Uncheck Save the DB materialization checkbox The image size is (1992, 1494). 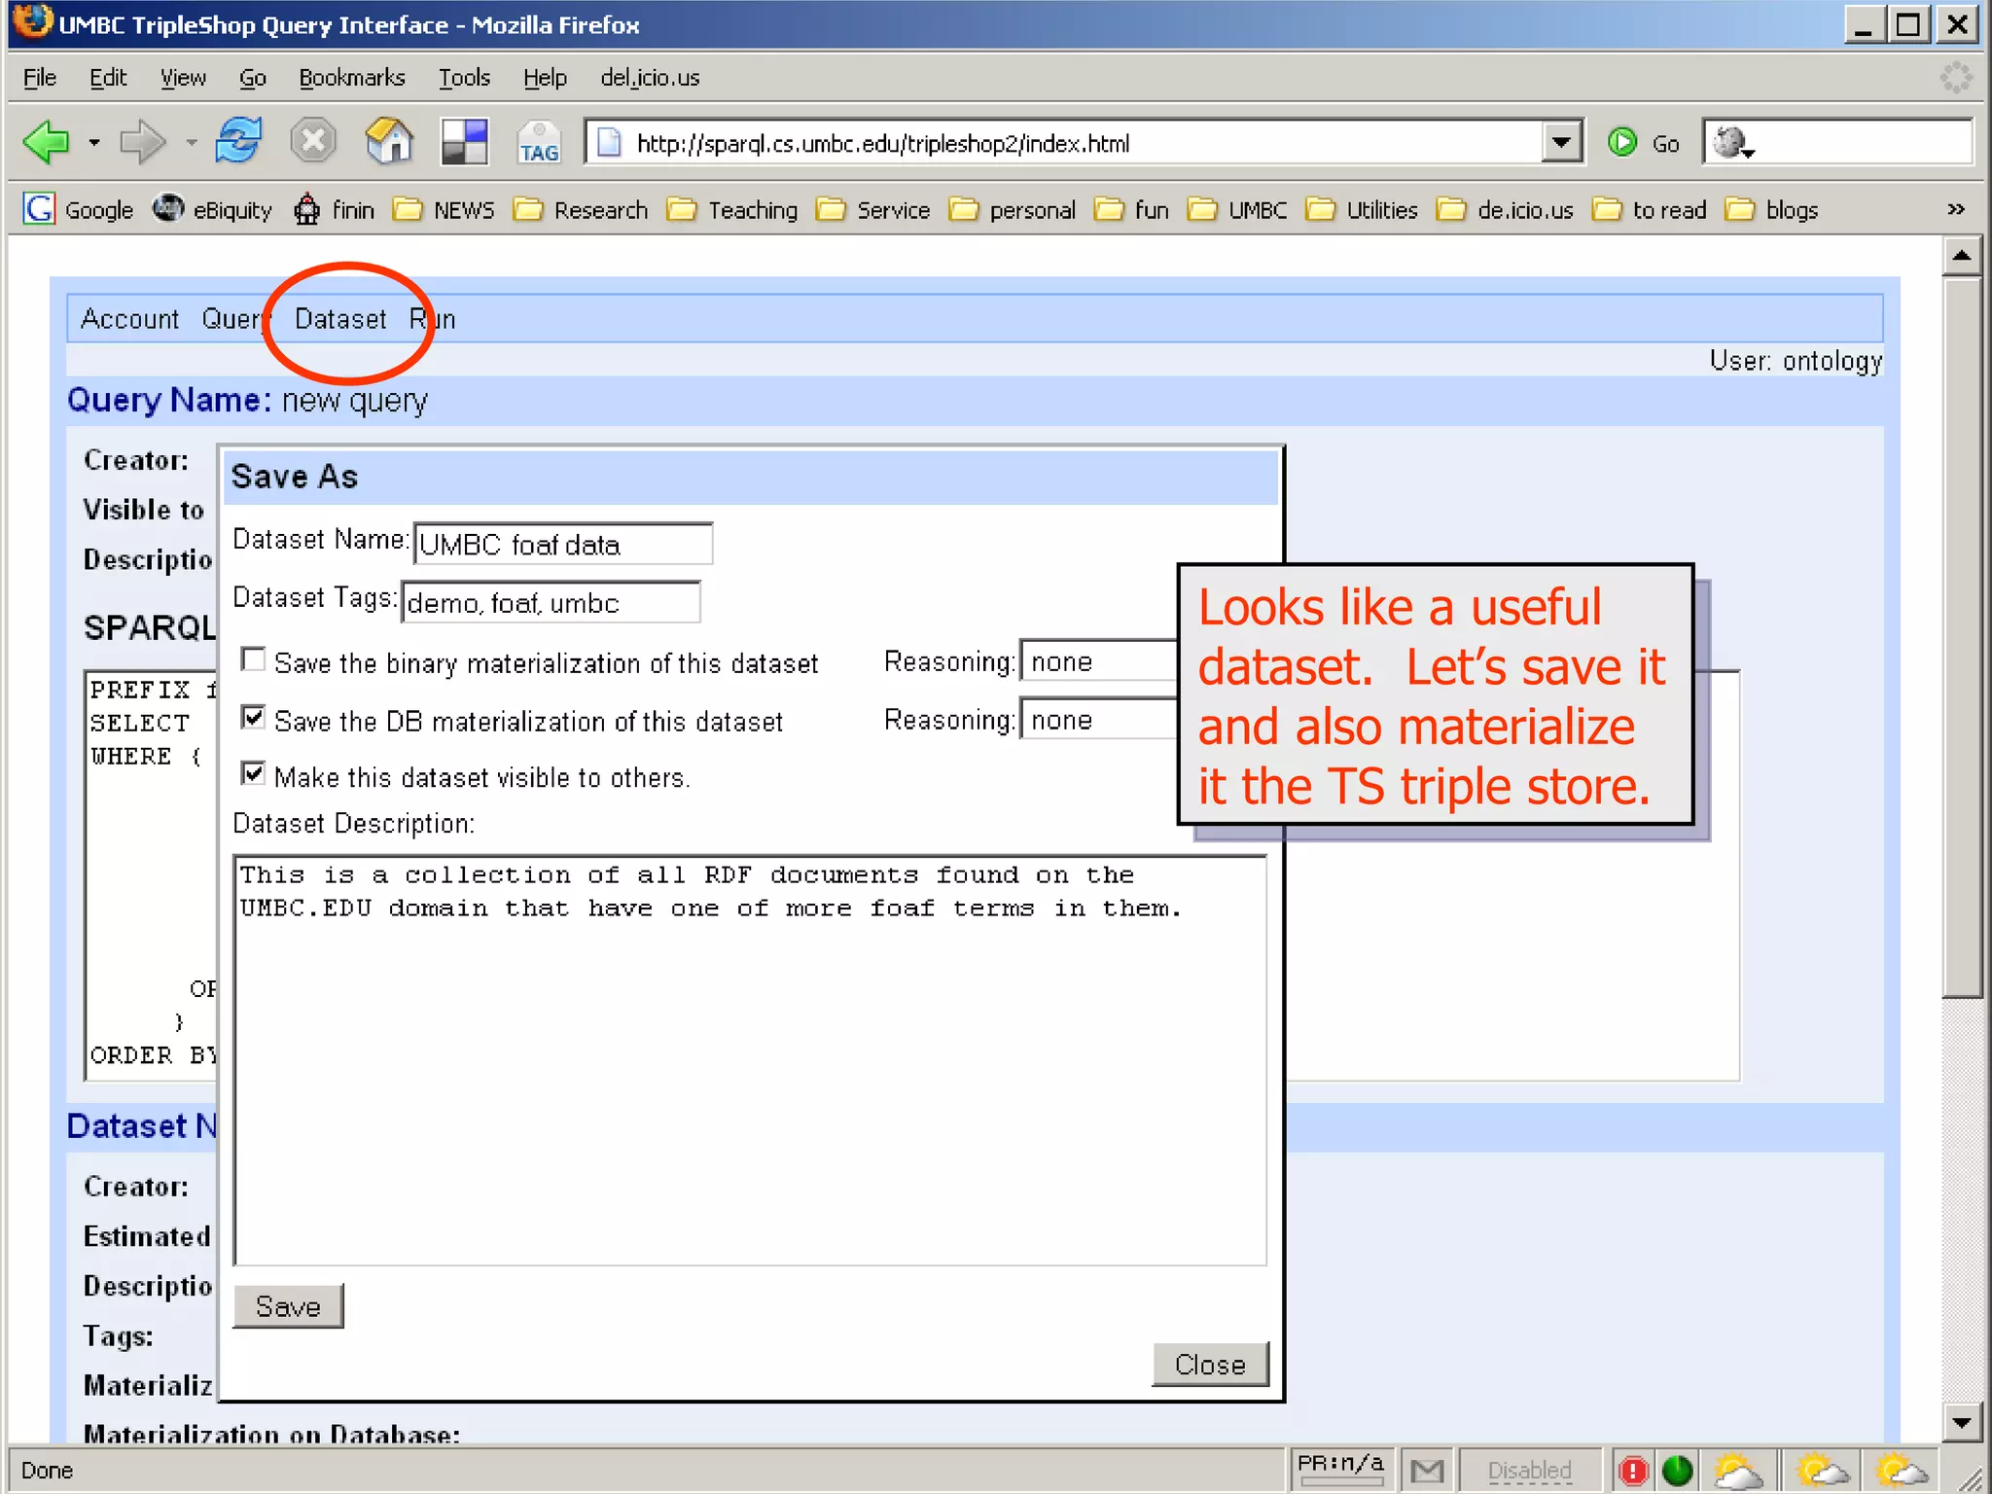tap(254, 718)
